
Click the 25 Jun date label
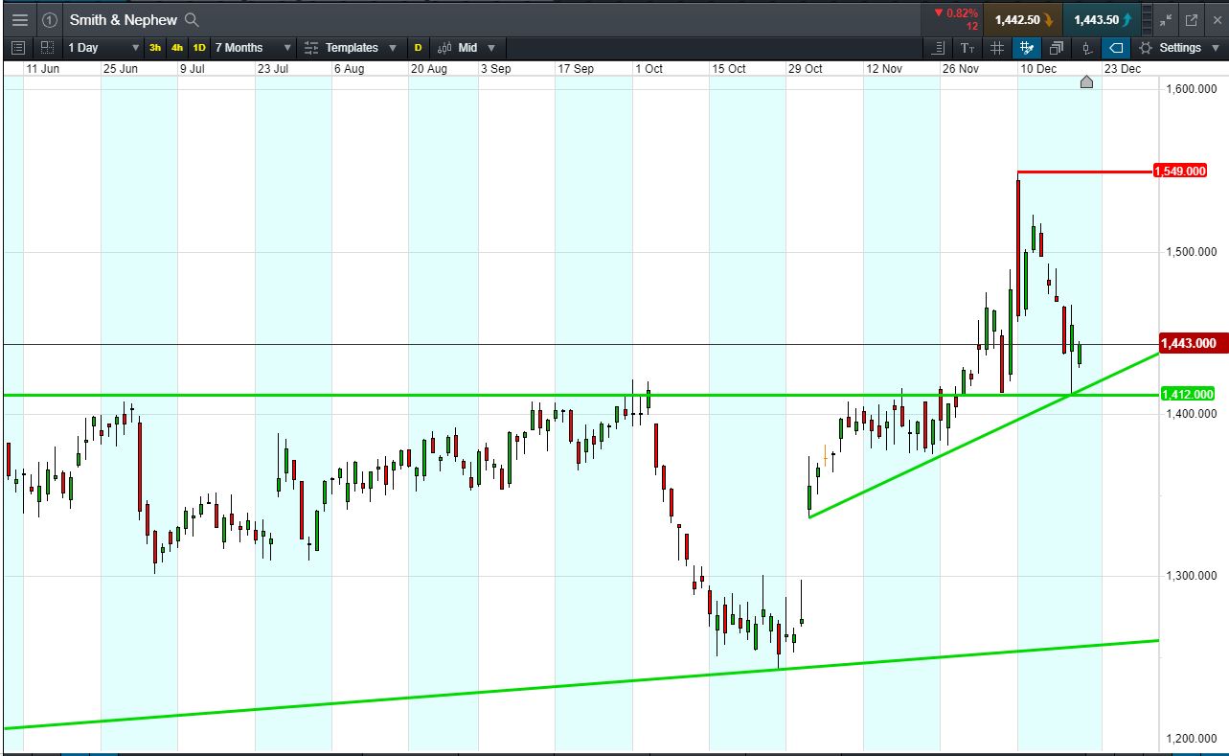point(121,69)
